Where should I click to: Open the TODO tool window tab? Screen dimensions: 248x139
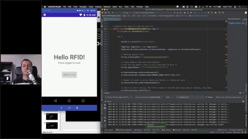(147, 130)
